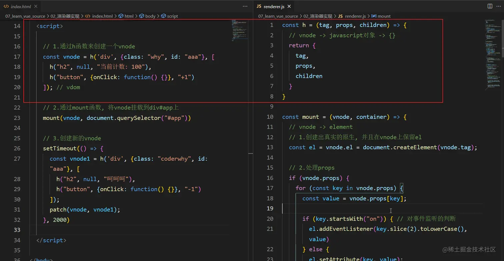The height and width of the screenshot is (261, 504).
Task: Open More Actions menu of left editor group
Action: click(245, 6)
